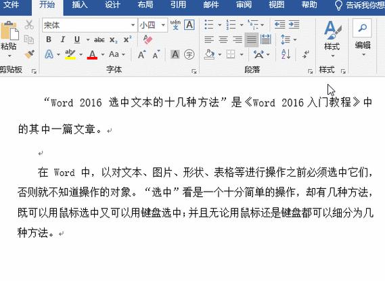
Task: Switch to the 邮件 tab
Action: coord(210,5)
